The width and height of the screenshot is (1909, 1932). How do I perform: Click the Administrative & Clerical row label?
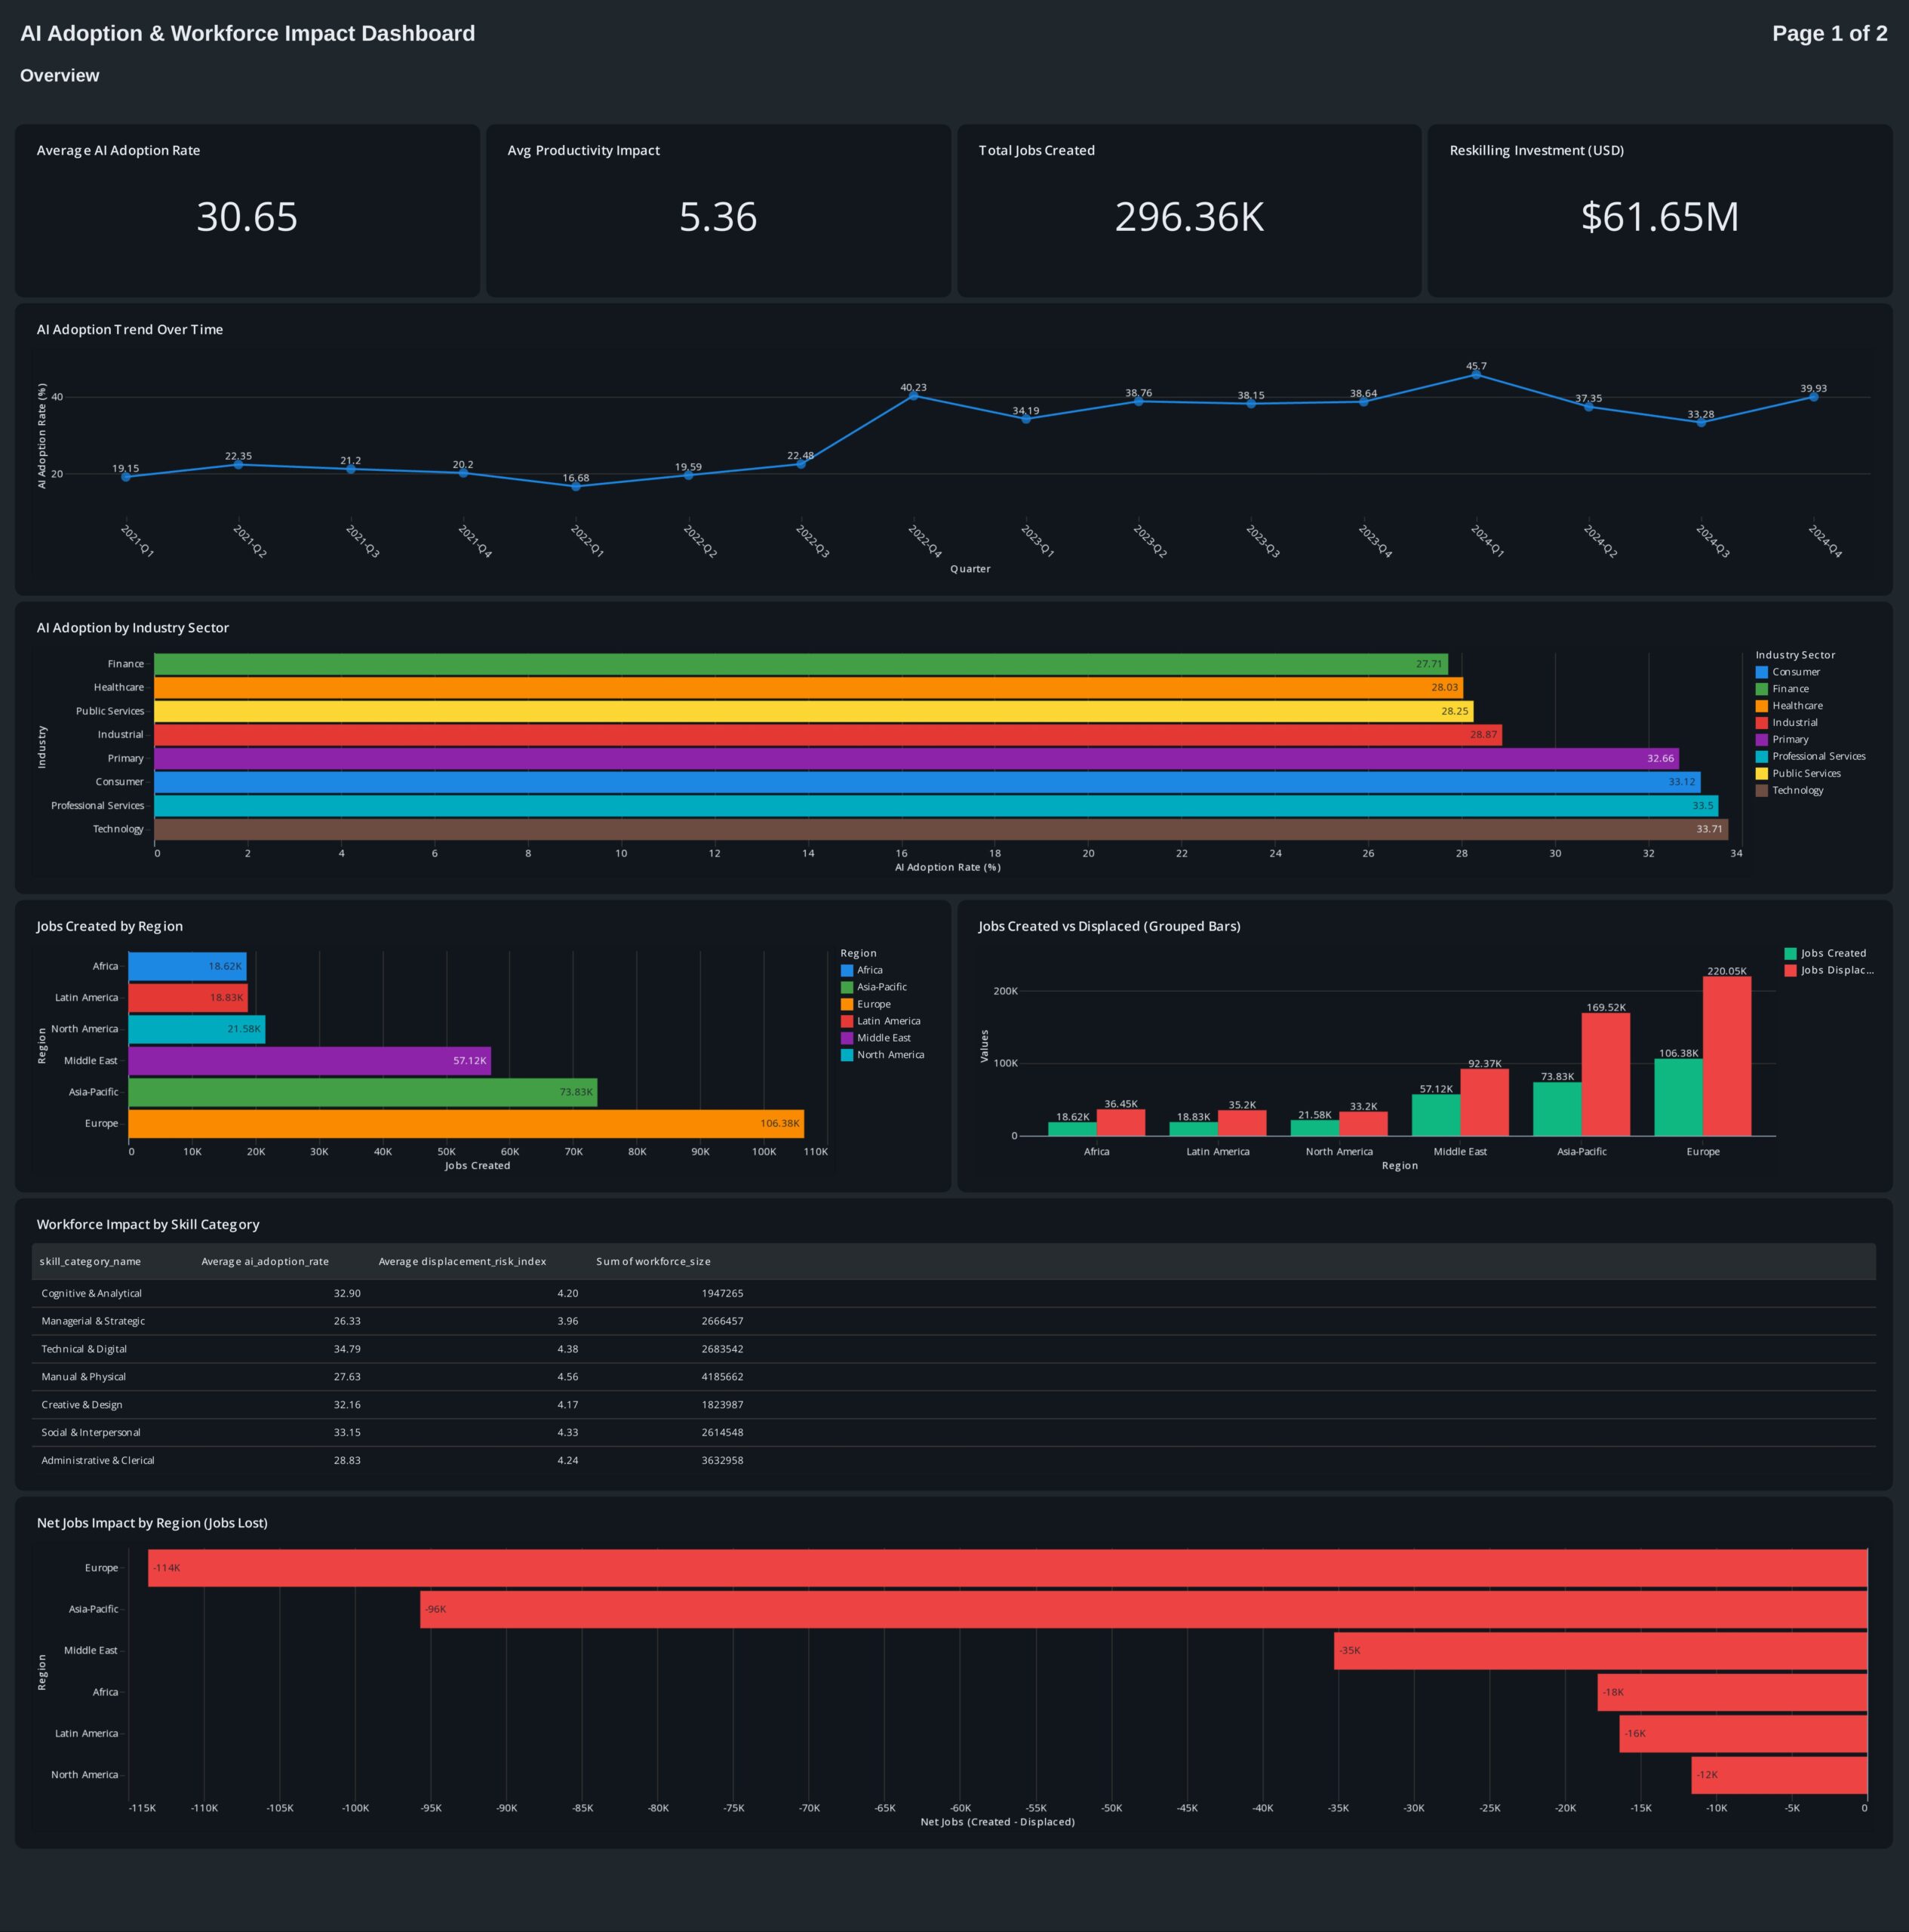pos(98,1461)
